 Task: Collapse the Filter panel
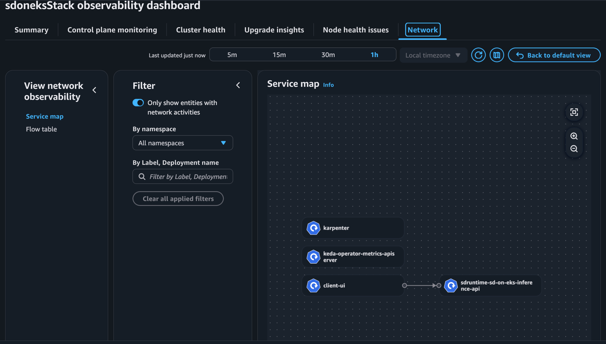(x=238, y=86)
